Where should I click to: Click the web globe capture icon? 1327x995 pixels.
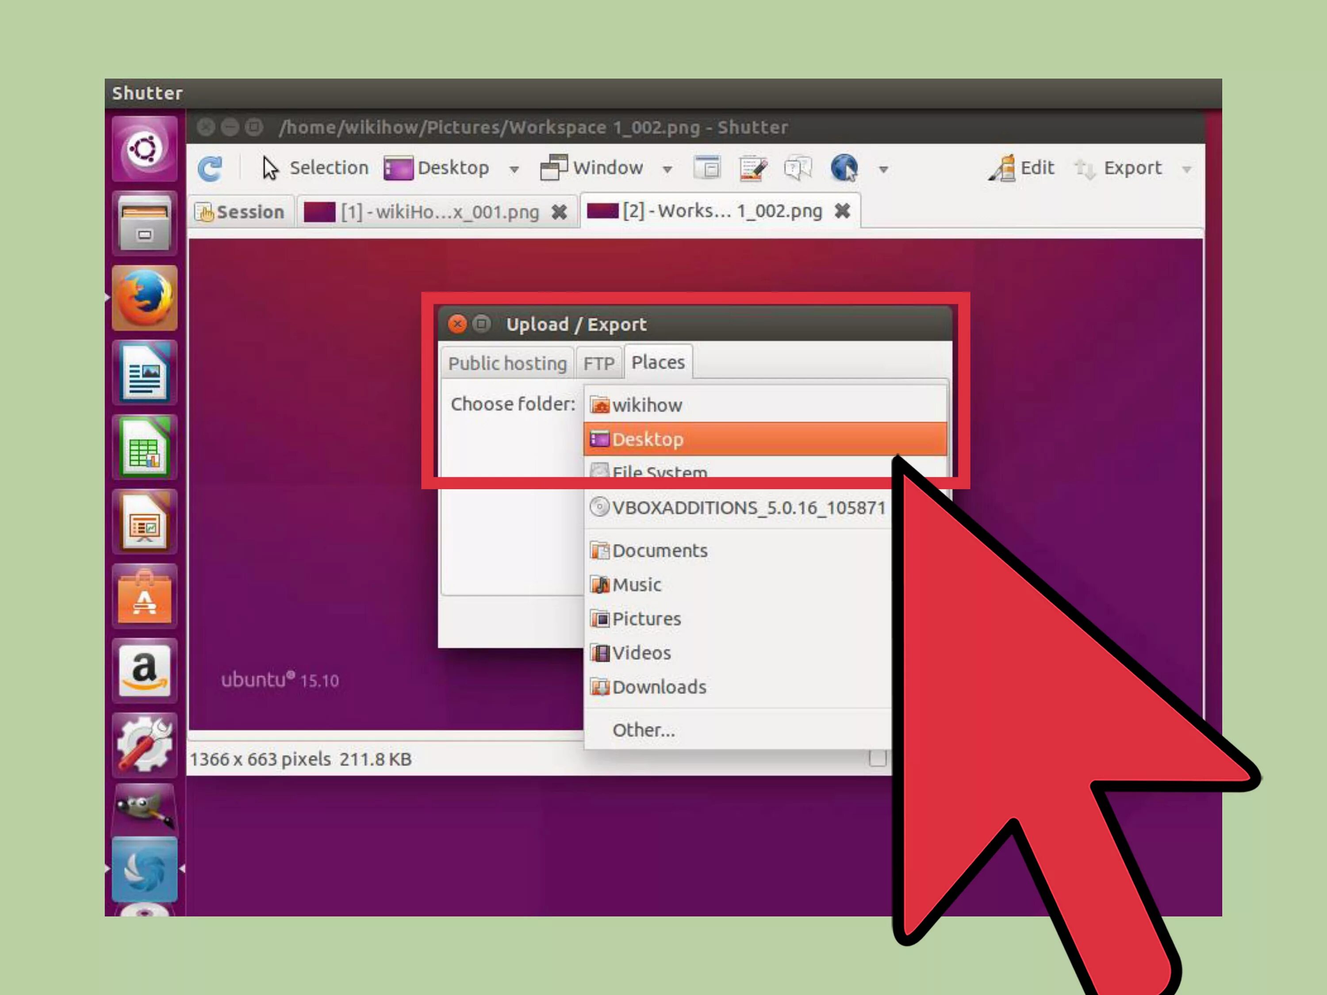pyautogui.click(x=844, y=167)
